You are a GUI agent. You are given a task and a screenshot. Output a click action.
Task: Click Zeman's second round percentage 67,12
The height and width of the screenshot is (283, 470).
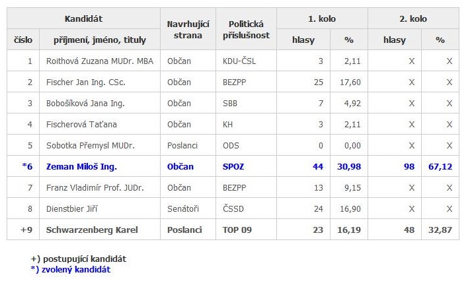[440, 167]
